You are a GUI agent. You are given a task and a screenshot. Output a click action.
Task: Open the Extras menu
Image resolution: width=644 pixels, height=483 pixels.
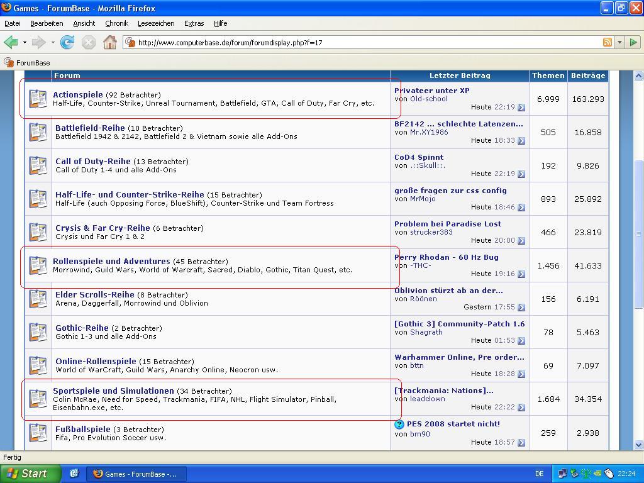click(194, 23)
